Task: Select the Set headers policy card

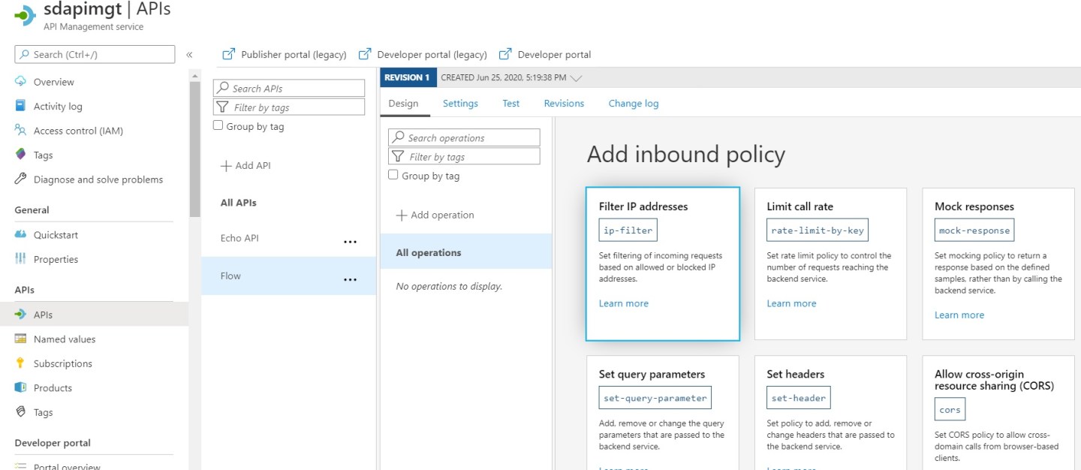Action: pyautogui.click(x=830, y=412)
